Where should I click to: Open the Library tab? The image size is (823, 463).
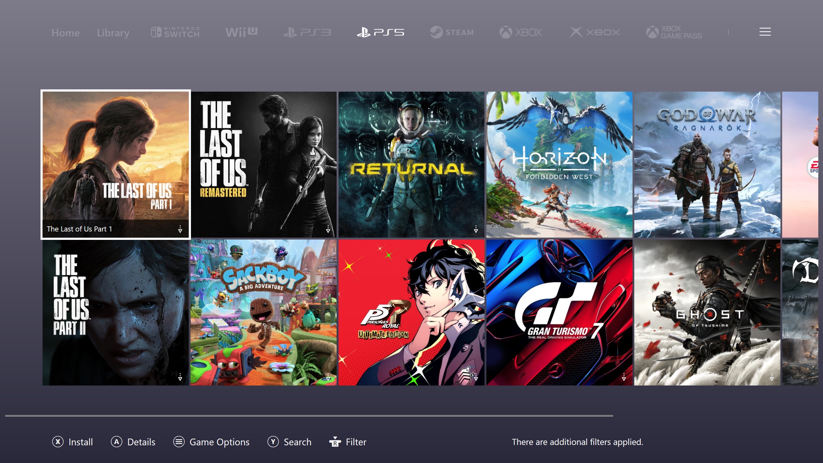point(113,32)
